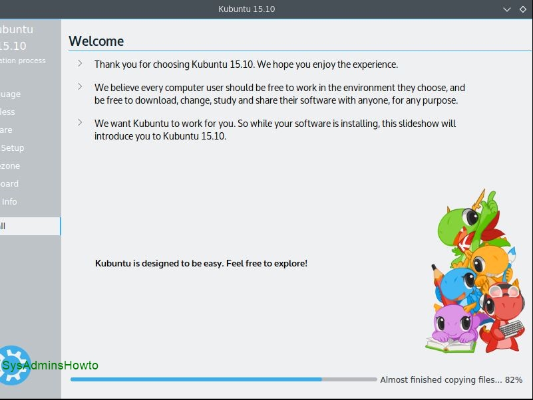Click the green SysAdminsHowto text
Viewport: 533px width, 400px height.
pyautogui.click(x=51, y=365)
